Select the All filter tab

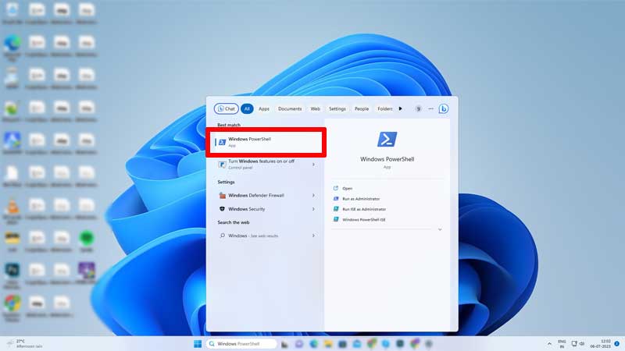pyautogui.click(x=247, y=108)
